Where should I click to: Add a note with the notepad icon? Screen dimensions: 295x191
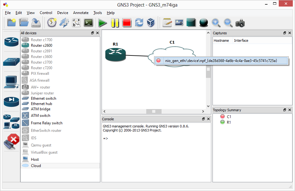[167, 23]
